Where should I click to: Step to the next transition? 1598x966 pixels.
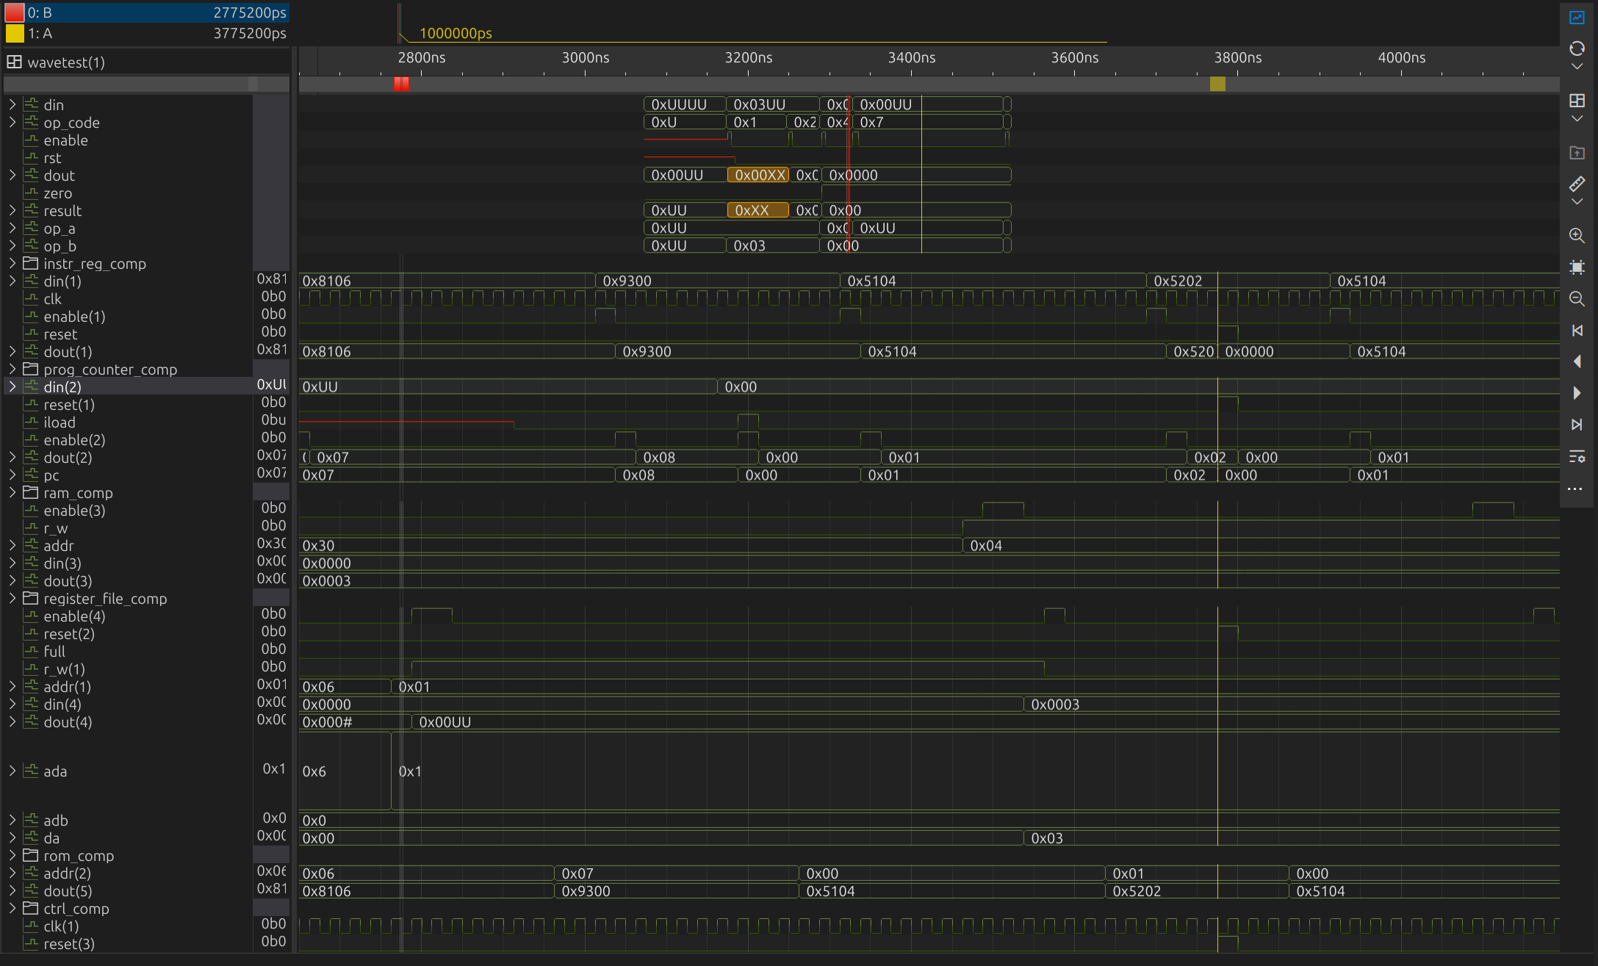(1577, 393)
